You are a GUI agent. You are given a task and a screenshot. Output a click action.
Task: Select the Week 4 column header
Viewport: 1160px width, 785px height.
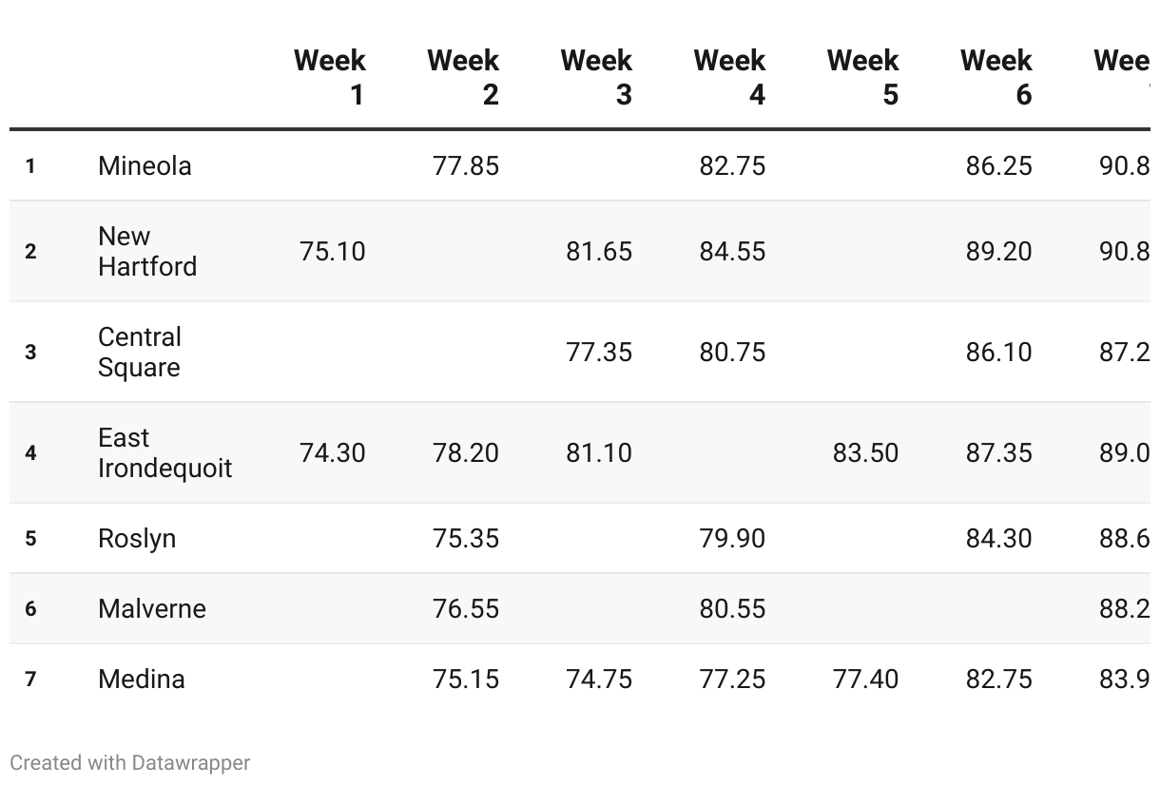[x=729, y=77]
